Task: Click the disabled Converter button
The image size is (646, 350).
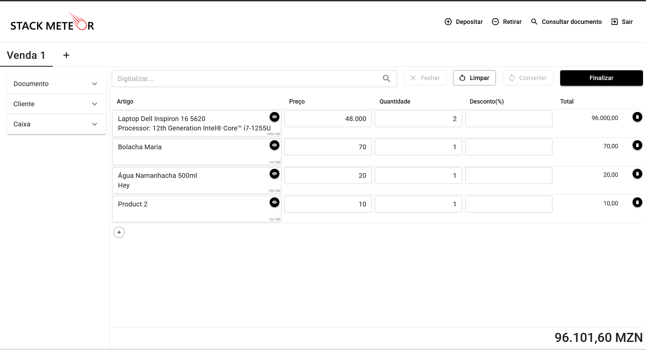Action: pos(528,78)
